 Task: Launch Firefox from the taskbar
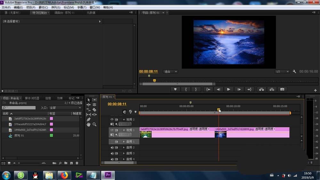click(x=64, y=175)
